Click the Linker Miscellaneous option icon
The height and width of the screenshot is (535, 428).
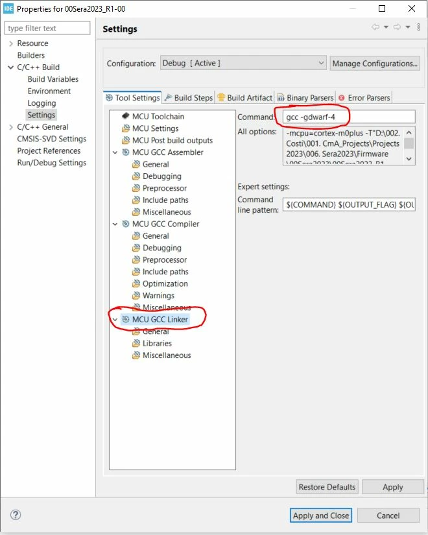point(136,355)
